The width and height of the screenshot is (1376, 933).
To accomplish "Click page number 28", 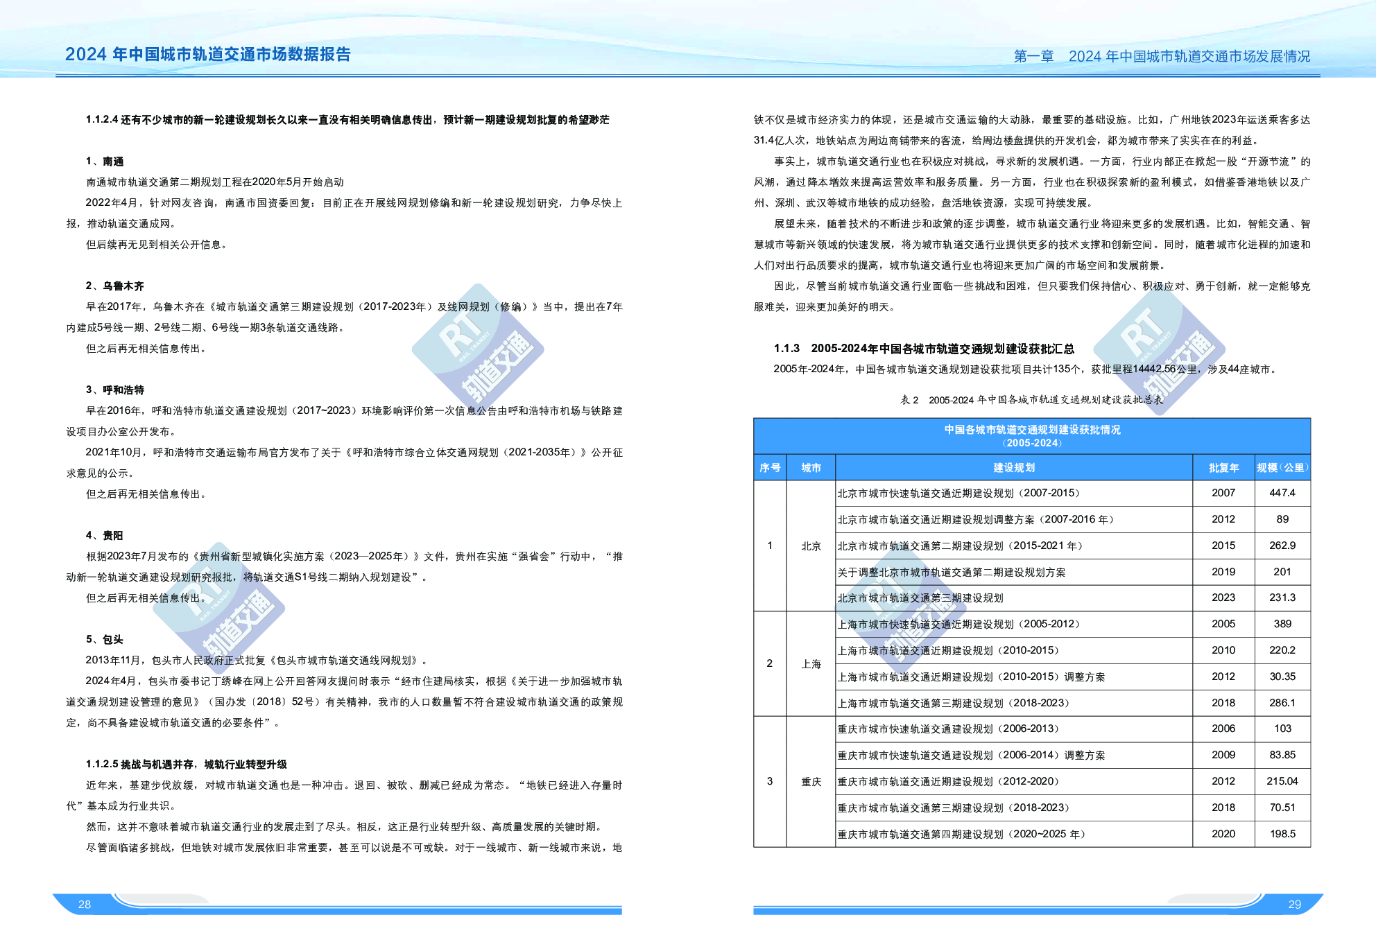I will click(85, 905).
